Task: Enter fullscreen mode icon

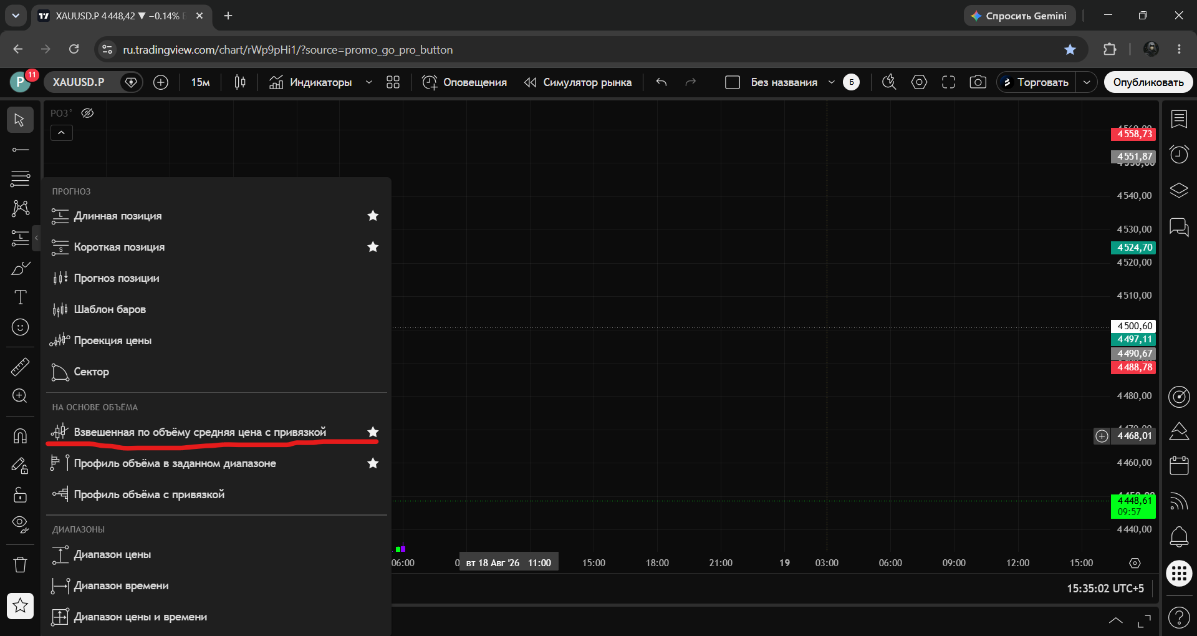Action: (948, 82)
